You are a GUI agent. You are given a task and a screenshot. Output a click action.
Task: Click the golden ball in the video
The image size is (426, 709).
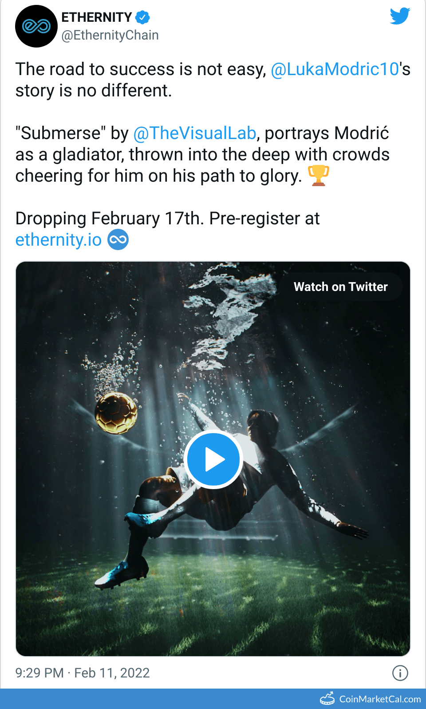pos(116,413)
